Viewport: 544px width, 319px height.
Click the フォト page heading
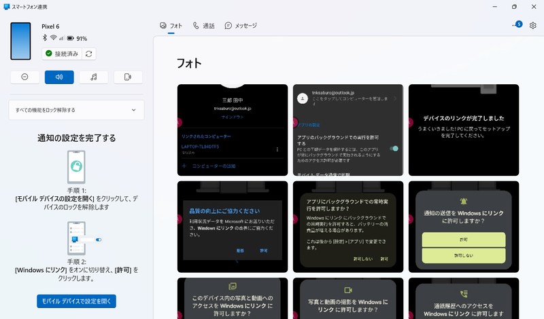pyautogui.click(x=189, y=63)
